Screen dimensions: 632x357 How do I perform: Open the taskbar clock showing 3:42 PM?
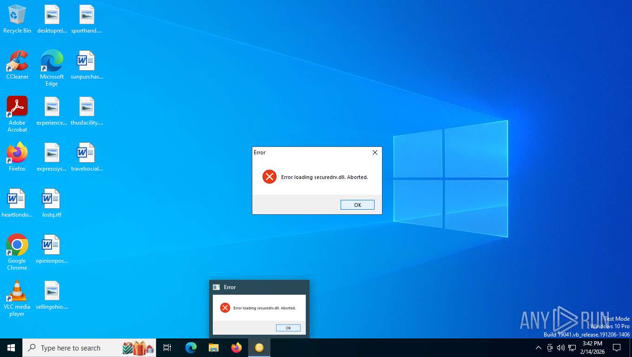592,348
